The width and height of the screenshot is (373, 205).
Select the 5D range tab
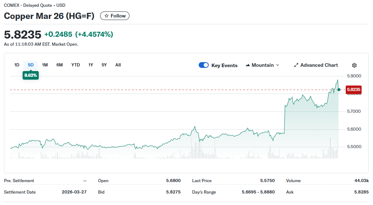[31, 65]
